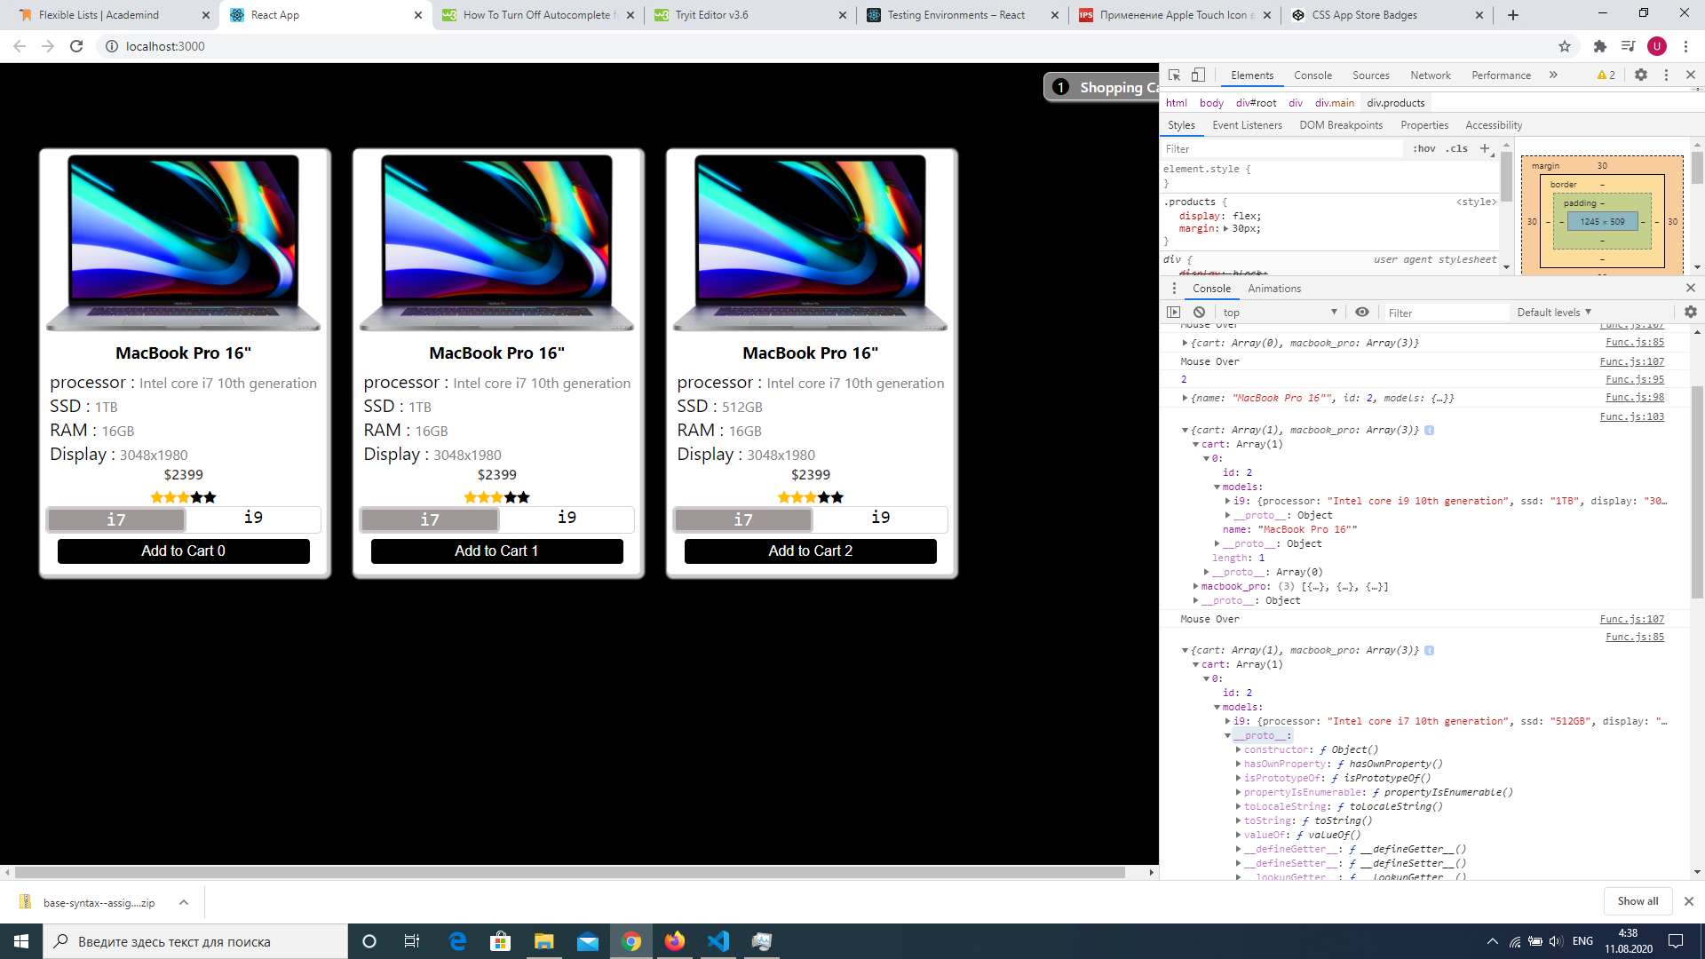Open the extensions puzzle icon in Chrome

(1600, 46)
